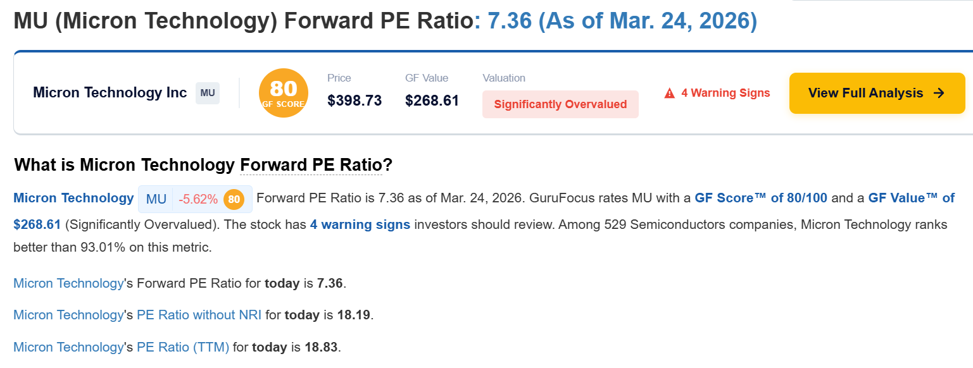Open the inline MU ticker chip in paragraph
The width and height of the screenshot is (973, 368).
tap(156, 199)
